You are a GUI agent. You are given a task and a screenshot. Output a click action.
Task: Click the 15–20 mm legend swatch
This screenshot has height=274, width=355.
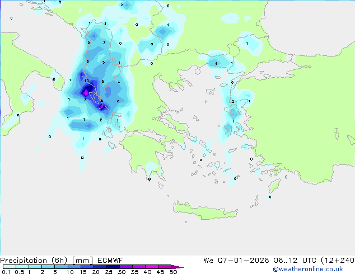pyautogui.click(x=87, y=267)
